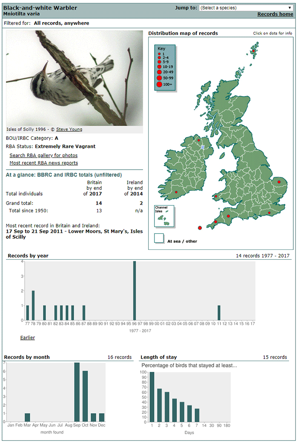This screenshot has height=443, width=298.
Task: Click the Isles of Scilly dot offshore
Action: pyautogui.click(x=200, y=228)
